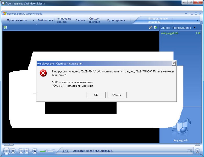Click the Stop button
Screen dimensions: 204x157
click(x=13, y=151)
